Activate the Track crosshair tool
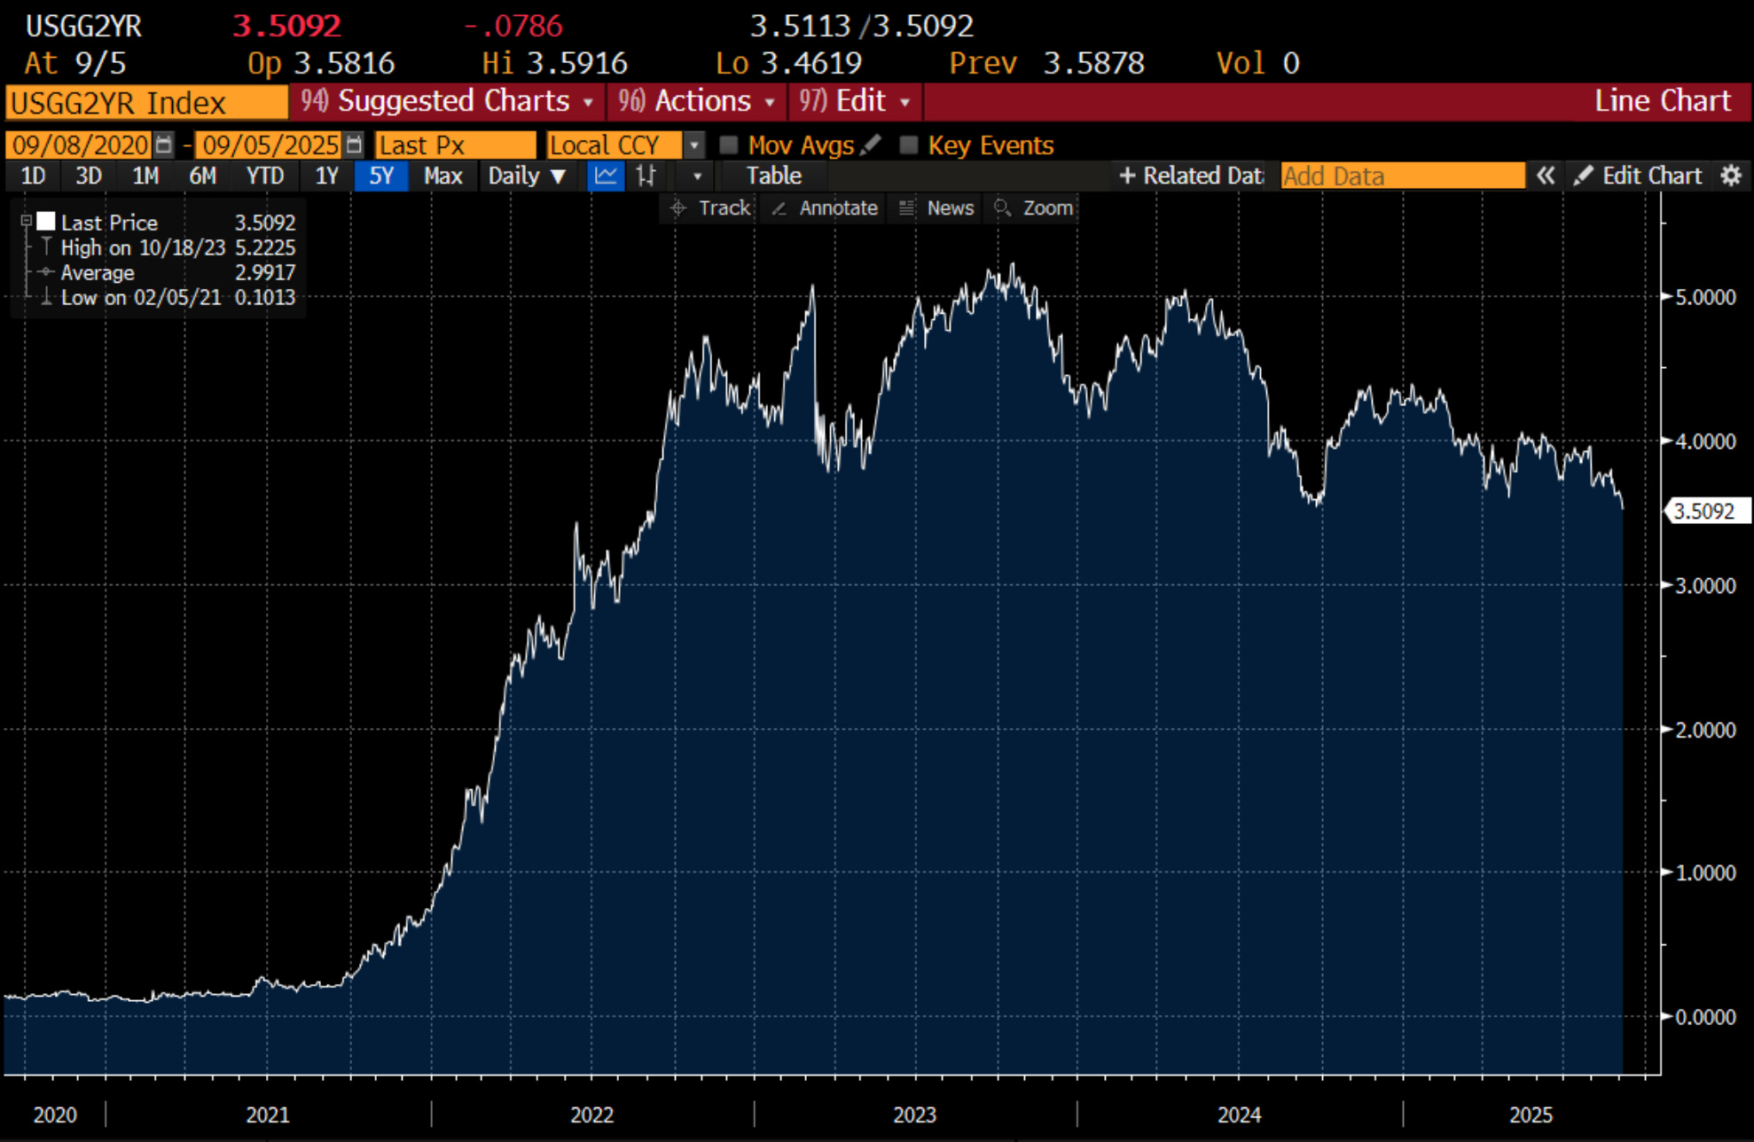 click(x=712, y=208)
